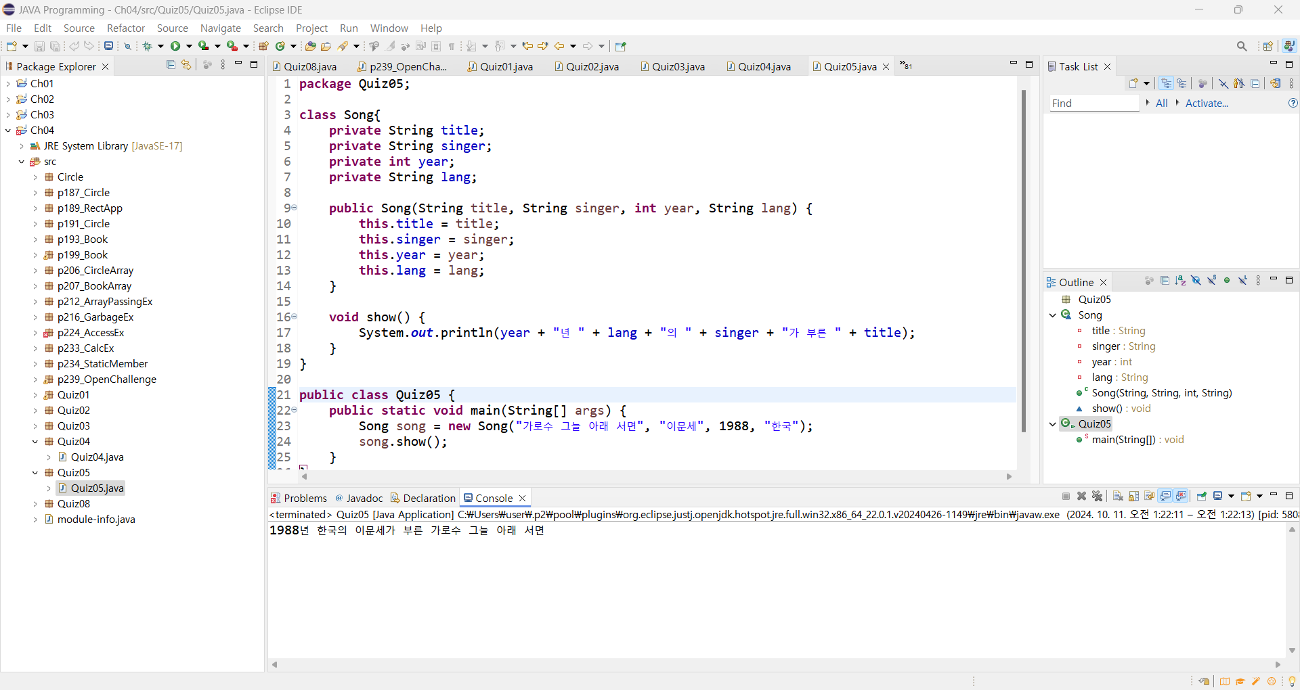Click the New Java Package icon
The height and width of the screenshot is (690, 1300).
(x=263, y=46)
